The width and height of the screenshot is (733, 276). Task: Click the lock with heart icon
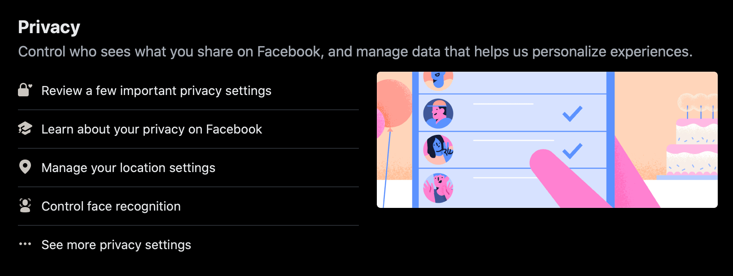(x=25, y=90)
